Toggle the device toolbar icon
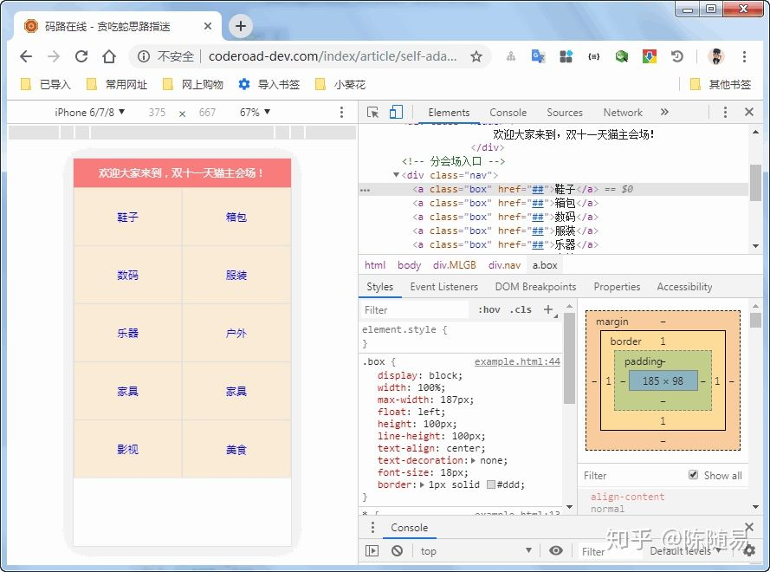The height and width of the screenshot is (572, 770). pos(396,113)
